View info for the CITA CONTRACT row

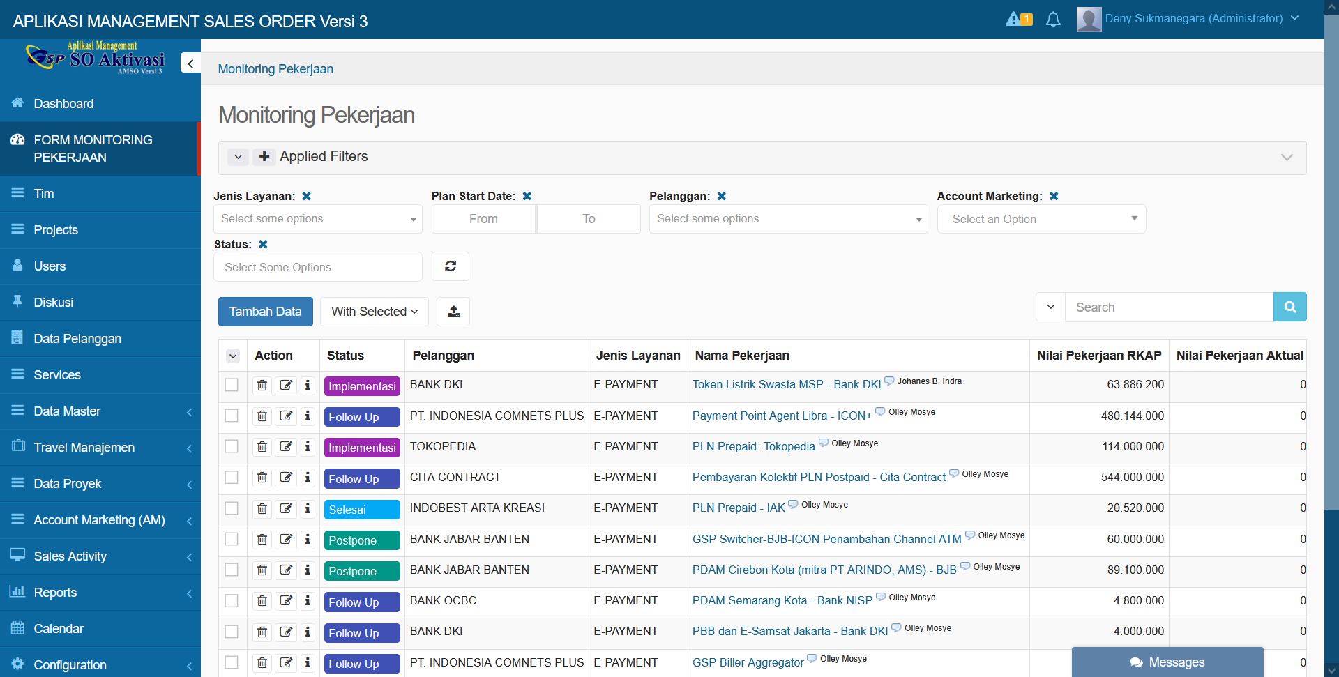(x=308, y=478)
